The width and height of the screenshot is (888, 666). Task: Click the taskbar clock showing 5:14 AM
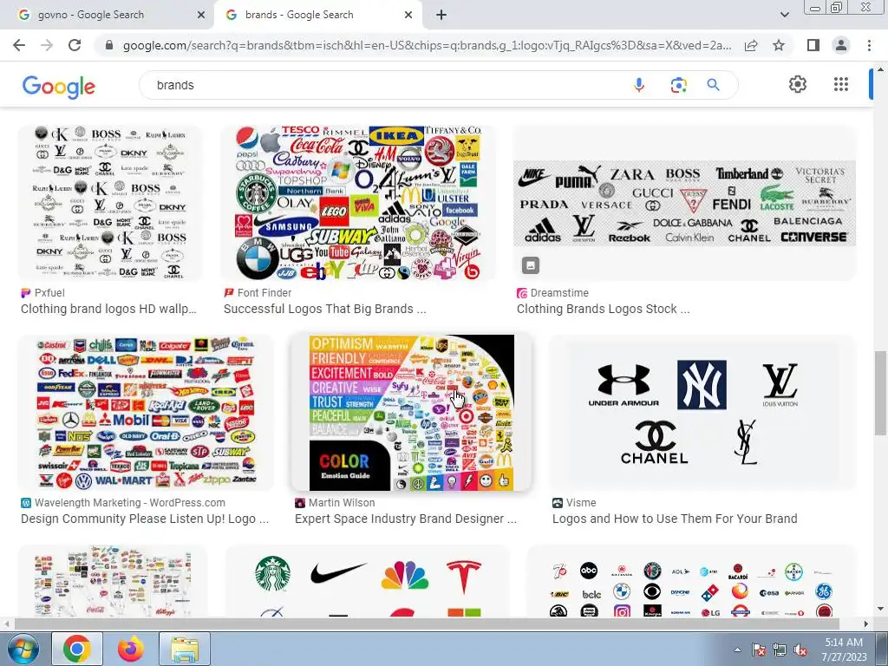(844, 650)
